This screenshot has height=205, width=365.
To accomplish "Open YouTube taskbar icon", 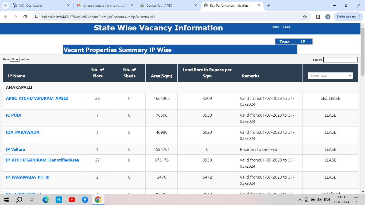I will click(72, 200).
